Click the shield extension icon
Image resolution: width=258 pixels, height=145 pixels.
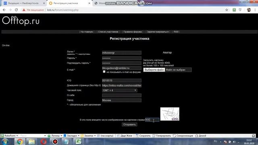tap(240, 10)
